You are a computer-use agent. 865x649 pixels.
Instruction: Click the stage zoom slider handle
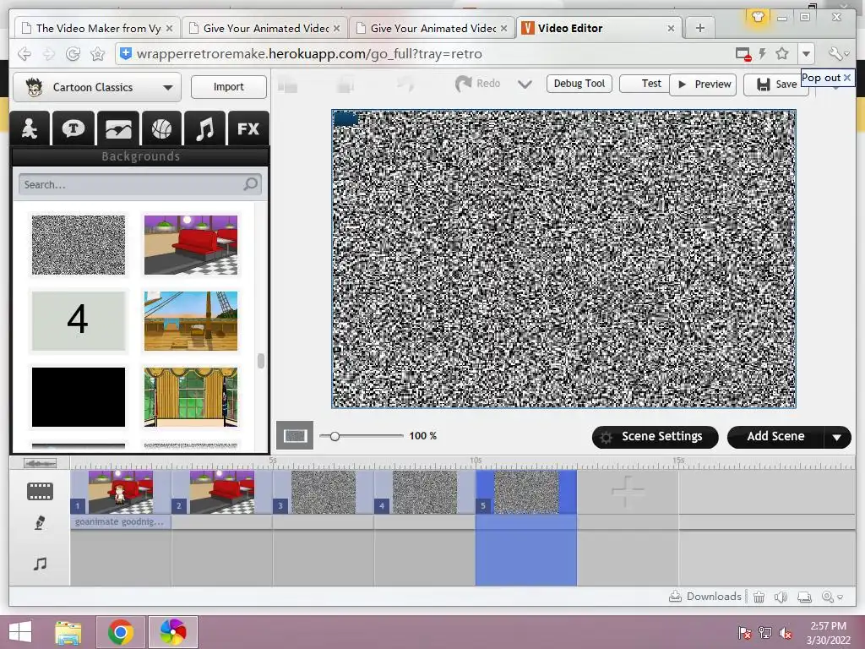click(x=335, y=436)
